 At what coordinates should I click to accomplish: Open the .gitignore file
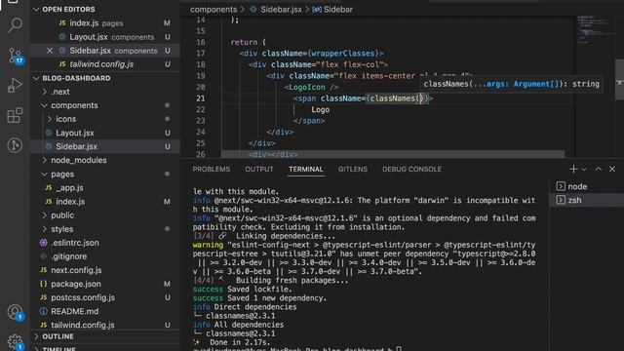pyautogui.click(x=105, y=256)
